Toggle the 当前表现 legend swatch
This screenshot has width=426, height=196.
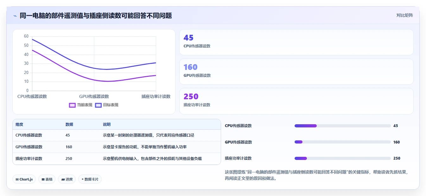(72, 105)
